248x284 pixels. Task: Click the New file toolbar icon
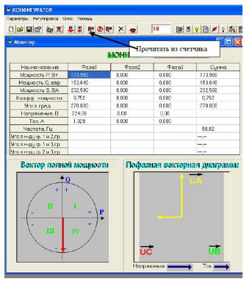click(12, 29)
